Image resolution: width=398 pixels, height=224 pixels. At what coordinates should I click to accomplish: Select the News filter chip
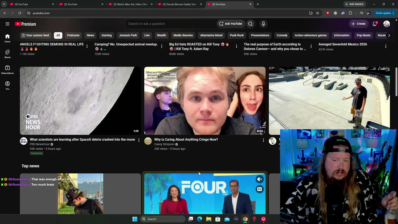[90, 35]
